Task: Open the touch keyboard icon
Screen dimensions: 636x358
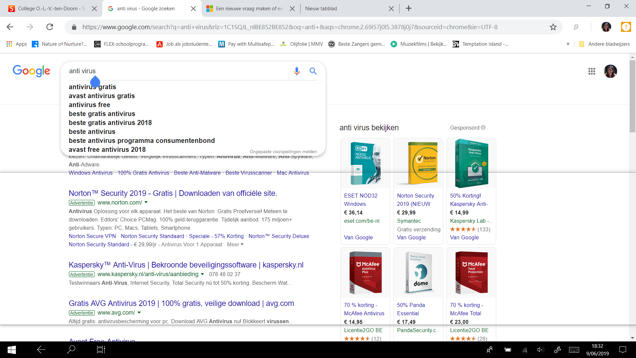Action: pyautogui.click(x=574, y=350)
